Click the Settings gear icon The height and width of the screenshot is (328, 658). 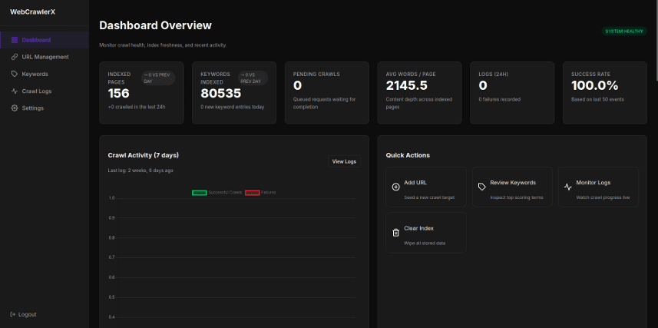coord(15,108)
